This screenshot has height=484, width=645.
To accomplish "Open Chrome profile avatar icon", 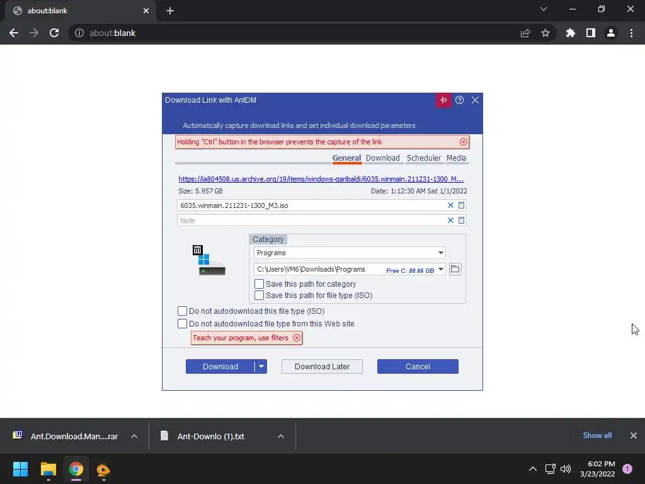I will [x=611, y=33].
